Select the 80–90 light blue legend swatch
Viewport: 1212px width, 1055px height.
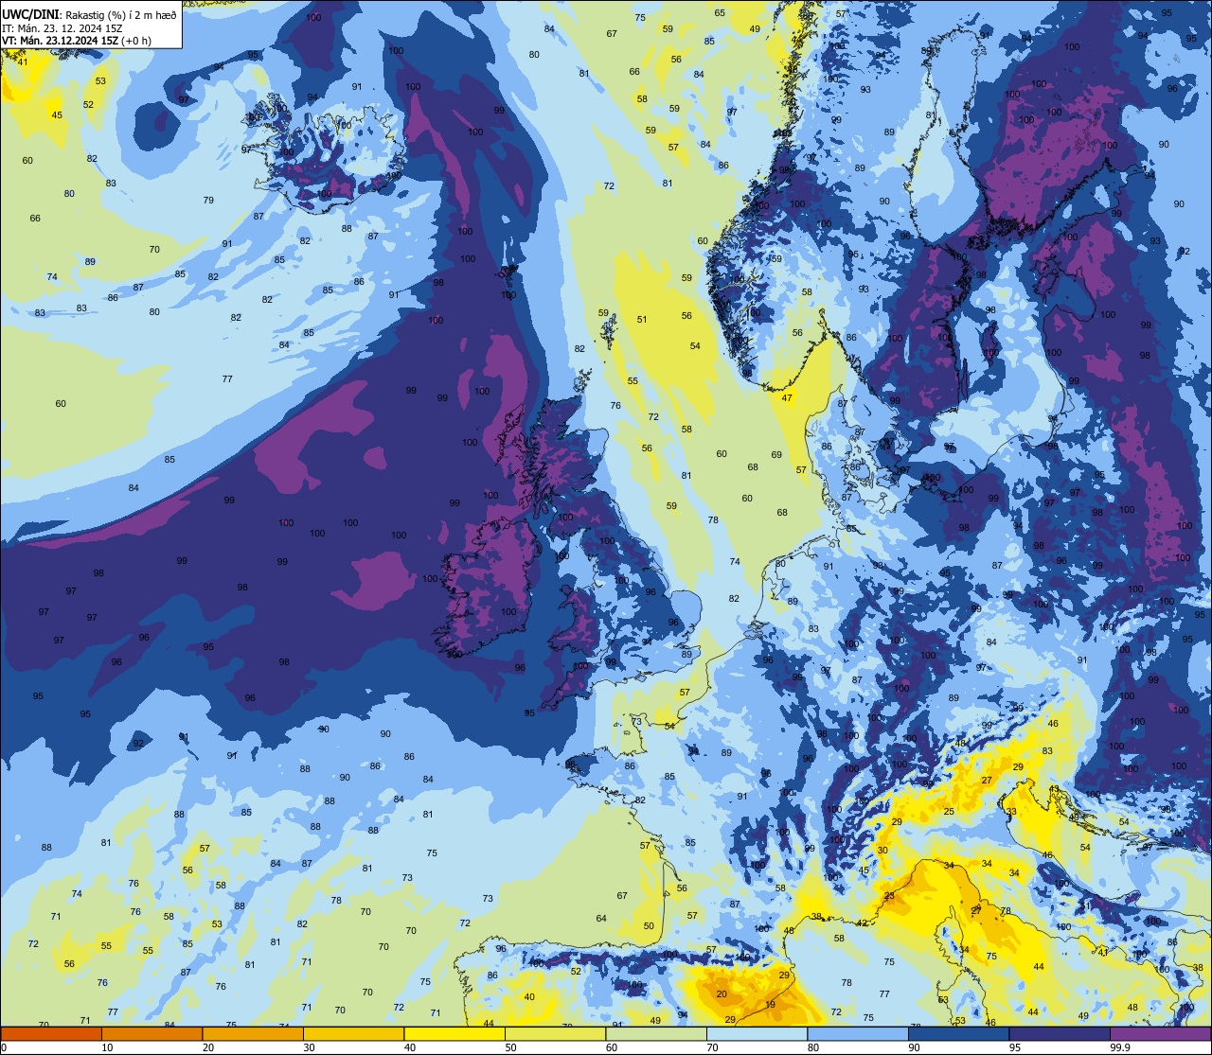click(x=857, y=1033)
